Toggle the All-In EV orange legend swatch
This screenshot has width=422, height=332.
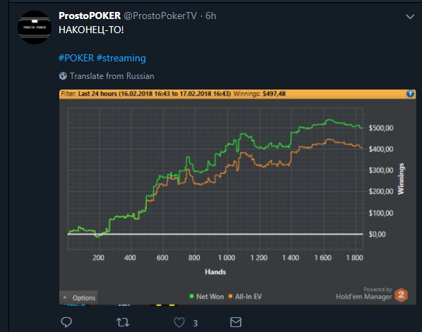click(x=230, y=296)
